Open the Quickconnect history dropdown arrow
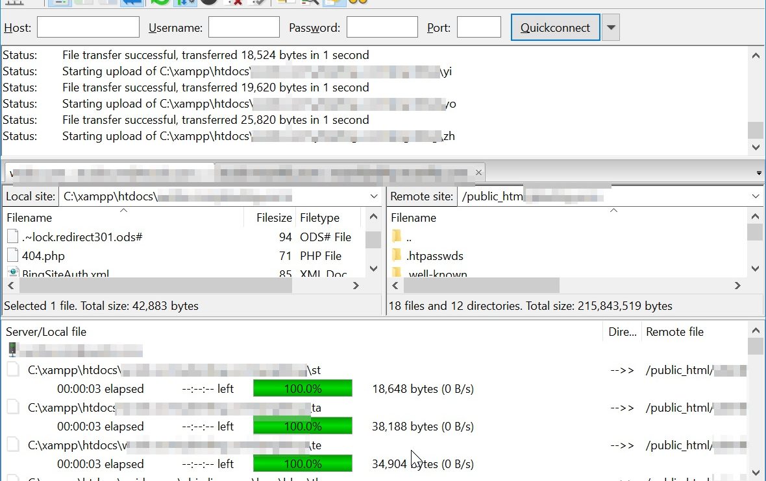Viewport: 766px width, 481px height. [611, 28]
